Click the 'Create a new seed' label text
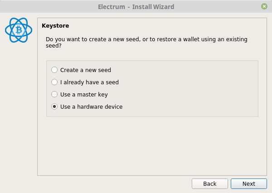Image resolution: width=272 pixels, height=193 pixels. coord(86,70)
